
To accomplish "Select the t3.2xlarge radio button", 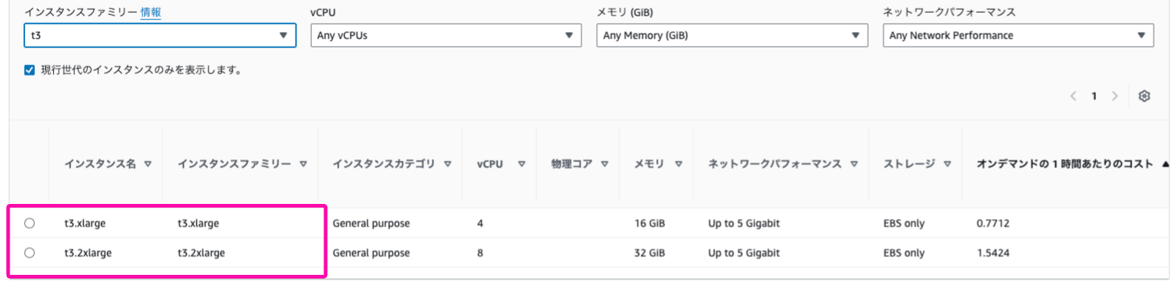I will coord(30,253).
